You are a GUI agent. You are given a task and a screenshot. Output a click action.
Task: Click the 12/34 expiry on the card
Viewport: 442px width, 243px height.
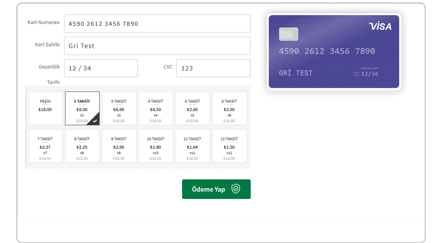[x=369, y=74]
